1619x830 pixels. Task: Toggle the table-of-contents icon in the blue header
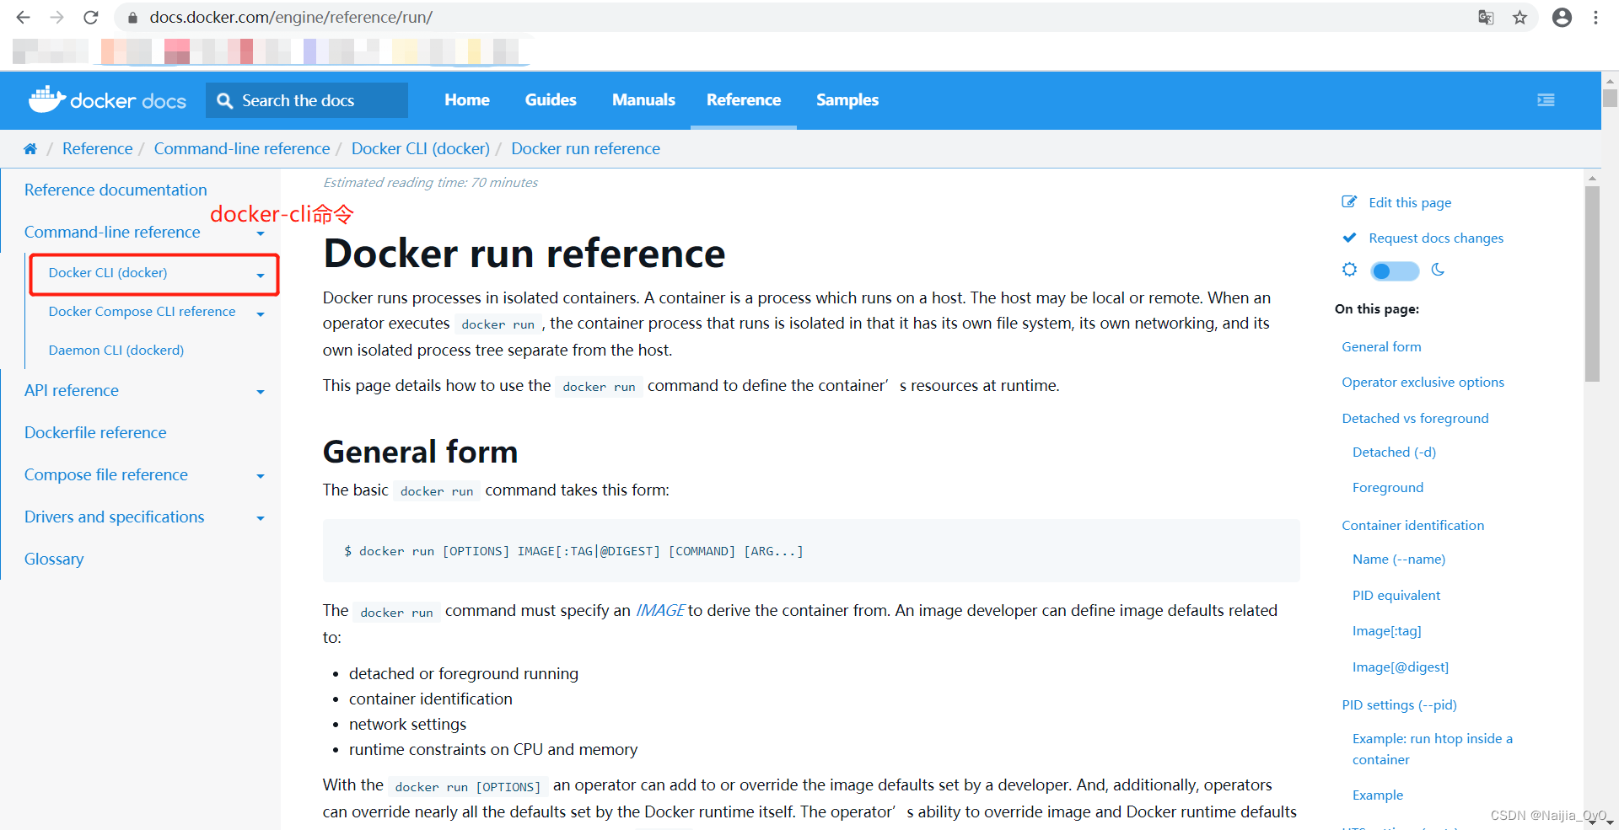[1546, 99]
